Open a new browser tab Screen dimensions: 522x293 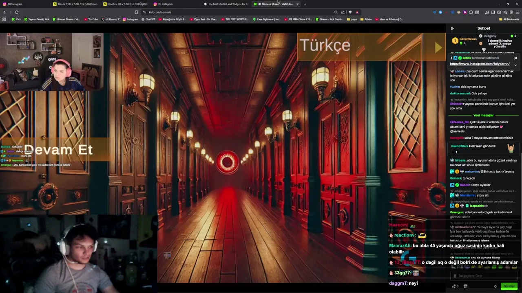(305, 4)
